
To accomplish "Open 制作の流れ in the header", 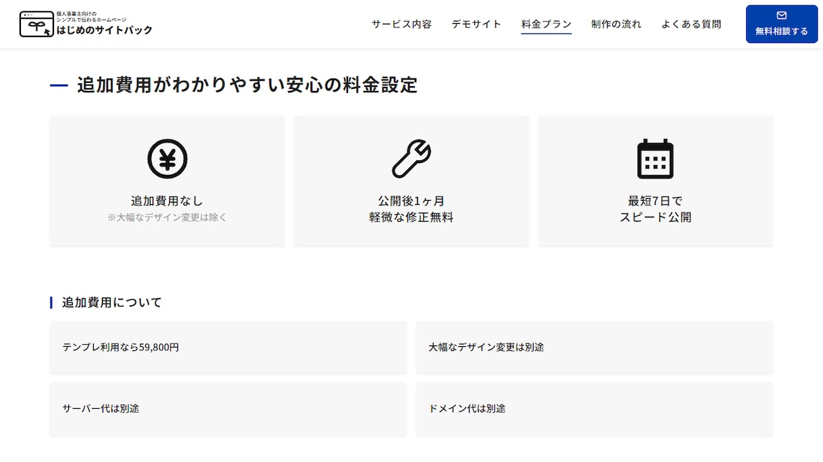I will 617,24.
